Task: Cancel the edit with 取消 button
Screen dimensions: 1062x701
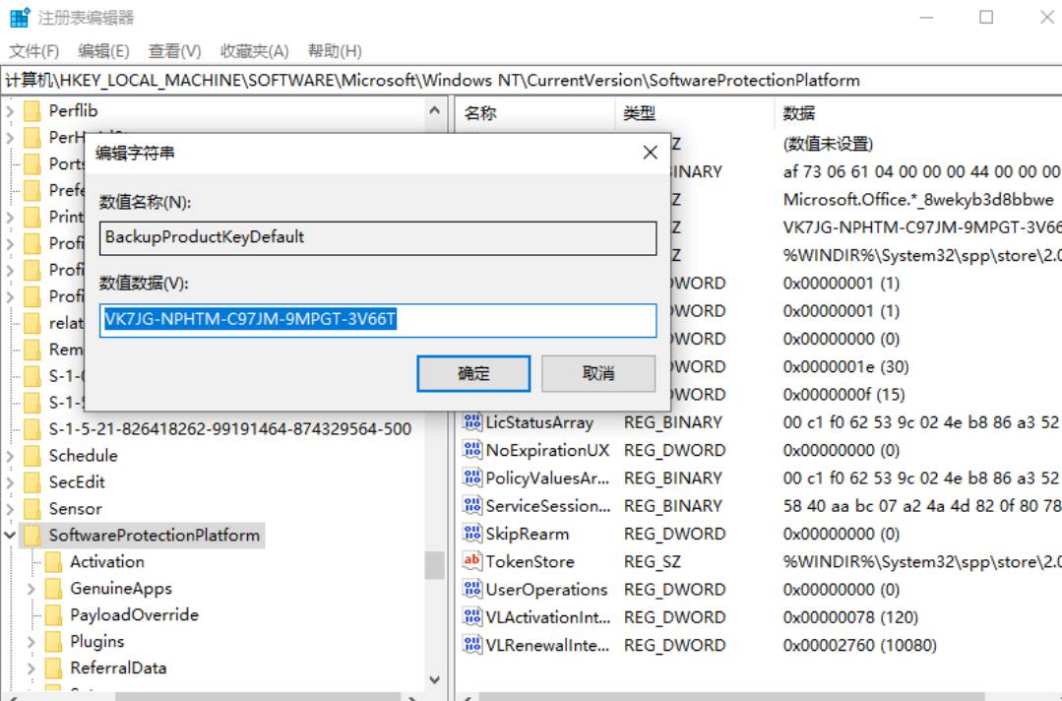Action: [598, 373]
